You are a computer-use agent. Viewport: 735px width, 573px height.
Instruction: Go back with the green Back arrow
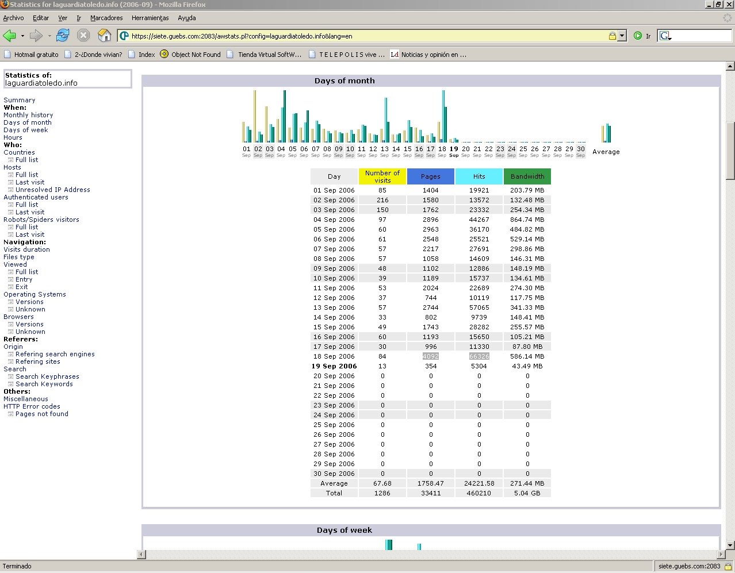click(9, 36)
